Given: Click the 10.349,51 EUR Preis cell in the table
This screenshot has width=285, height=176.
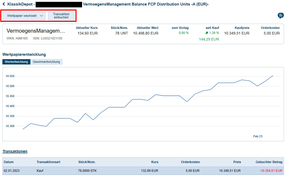Looking at the screenshot, I should 230,171.
